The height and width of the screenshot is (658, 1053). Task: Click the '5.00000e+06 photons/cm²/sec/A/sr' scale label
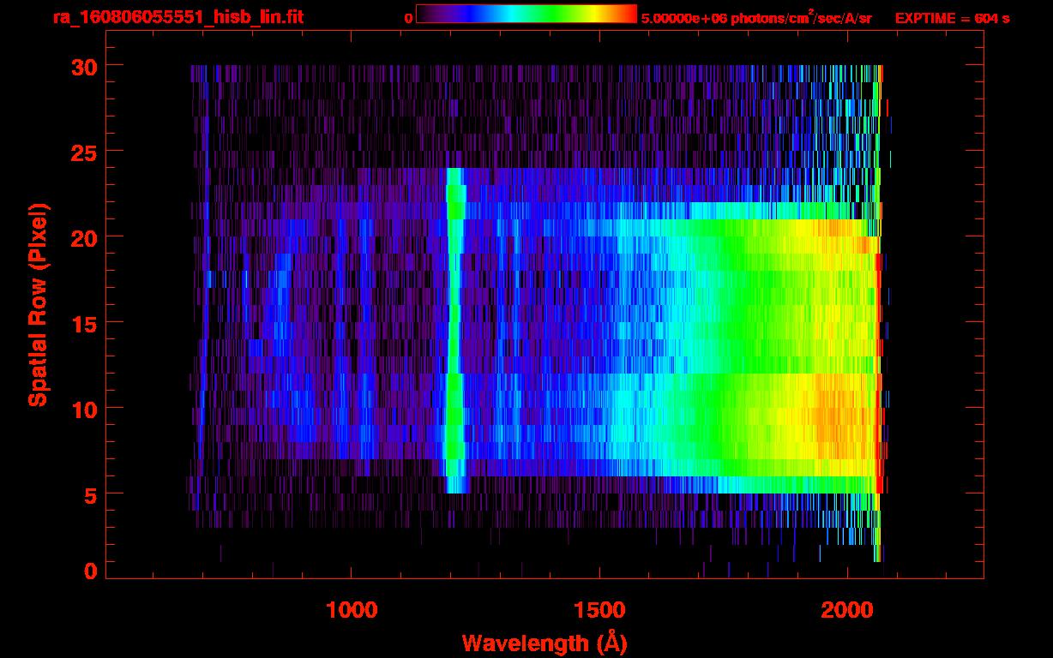click(756, 18)
